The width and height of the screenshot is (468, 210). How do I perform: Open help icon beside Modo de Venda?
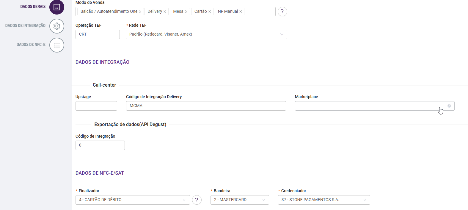[x=282, y=12]
